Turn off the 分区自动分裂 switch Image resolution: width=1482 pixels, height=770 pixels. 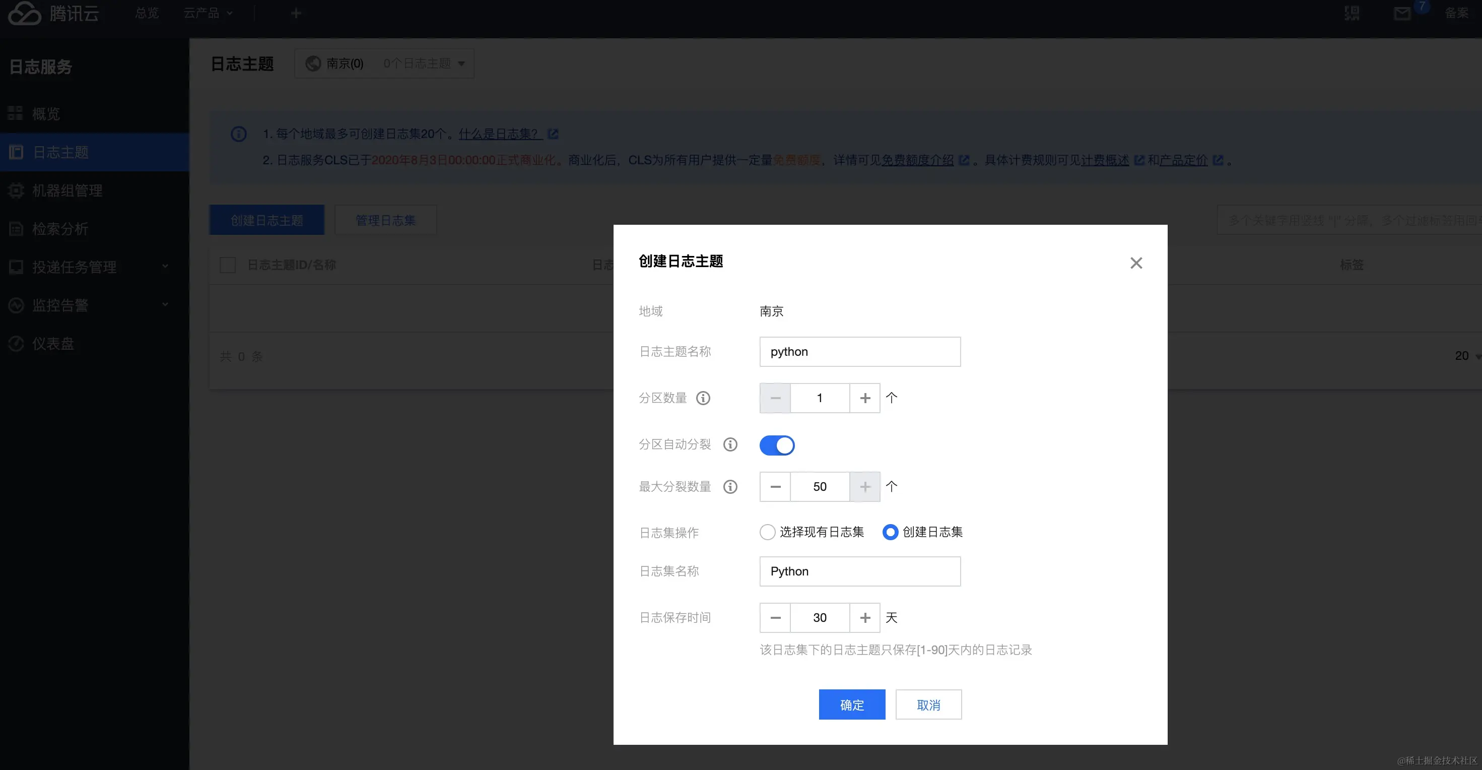[777, 445]
